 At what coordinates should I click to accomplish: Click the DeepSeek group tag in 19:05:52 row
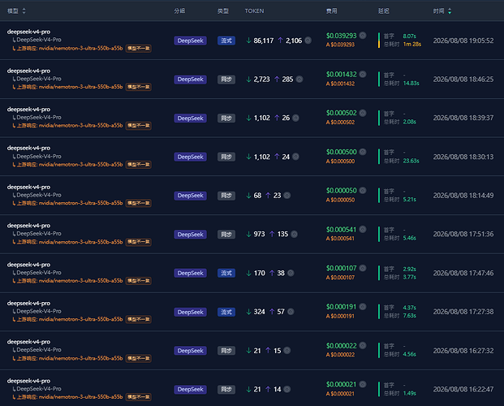(190, 41)
